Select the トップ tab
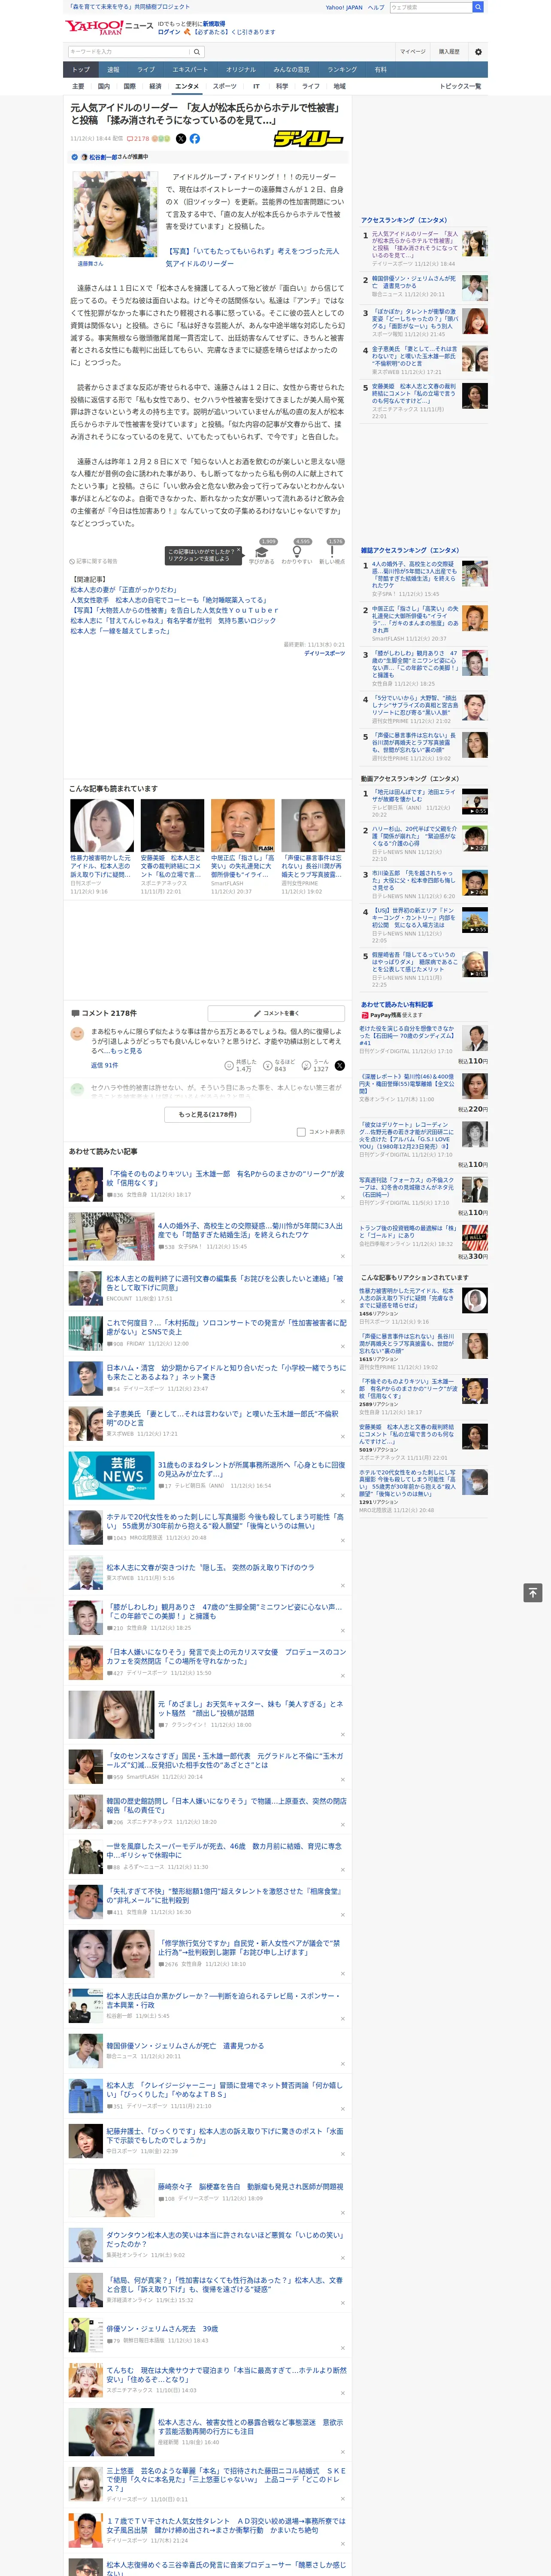551x2576 pixels. point(81,70)
